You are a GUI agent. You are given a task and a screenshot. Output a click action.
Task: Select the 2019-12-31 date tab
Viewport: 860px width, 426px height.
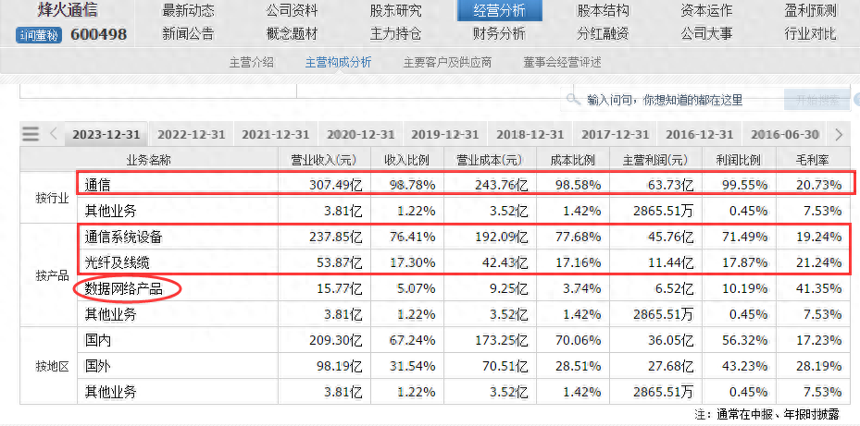point(445,134)
